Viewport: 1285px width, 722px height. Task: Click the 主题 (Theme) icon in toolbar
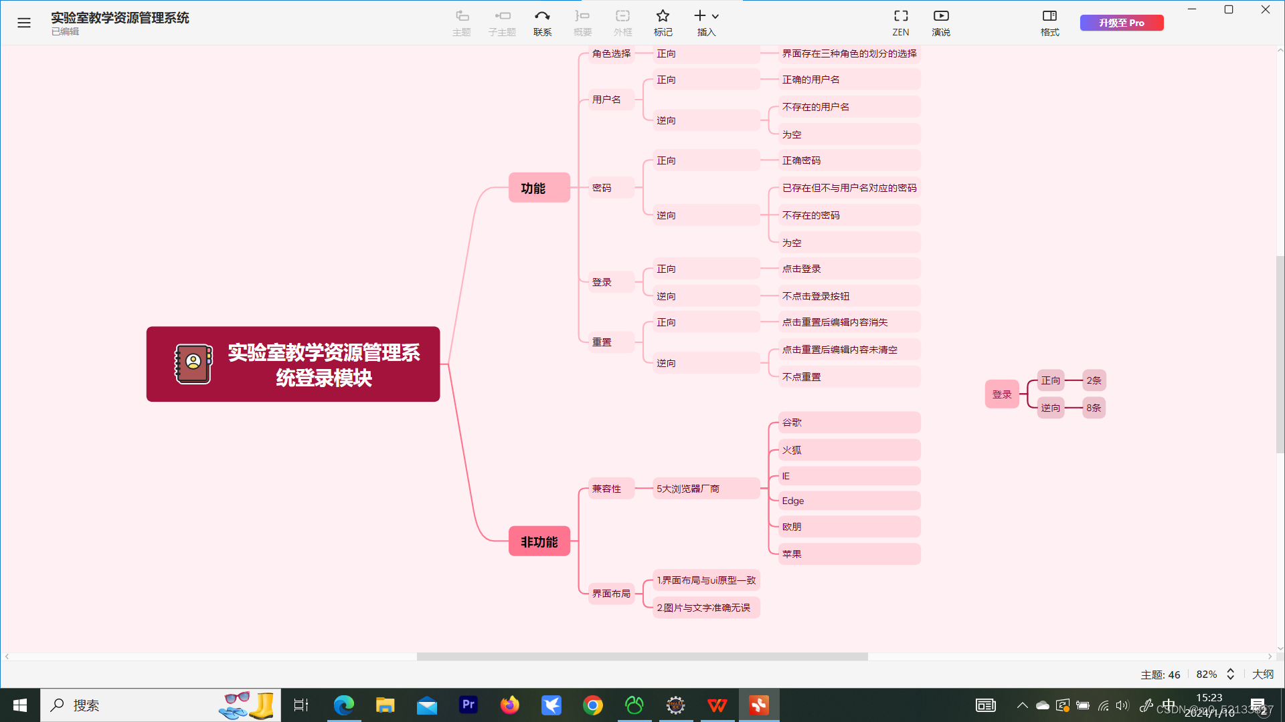click(462, 22)
